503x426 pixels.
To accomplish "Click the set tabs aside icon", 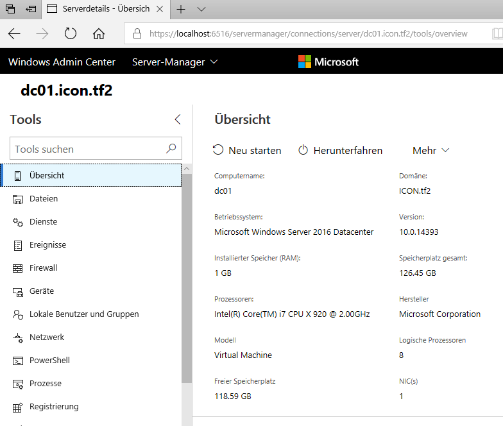I will pos(31,9).
